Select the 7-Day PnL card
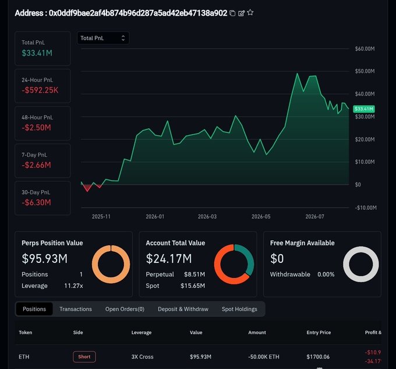 pyautogui.click(x=43, y=161)
